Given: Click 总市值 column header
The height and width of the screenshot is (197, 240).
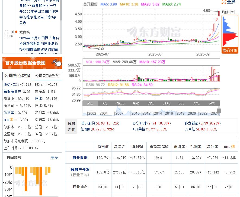Looking at the screenshot, I should pyautogui.click(x=103, y=147).
